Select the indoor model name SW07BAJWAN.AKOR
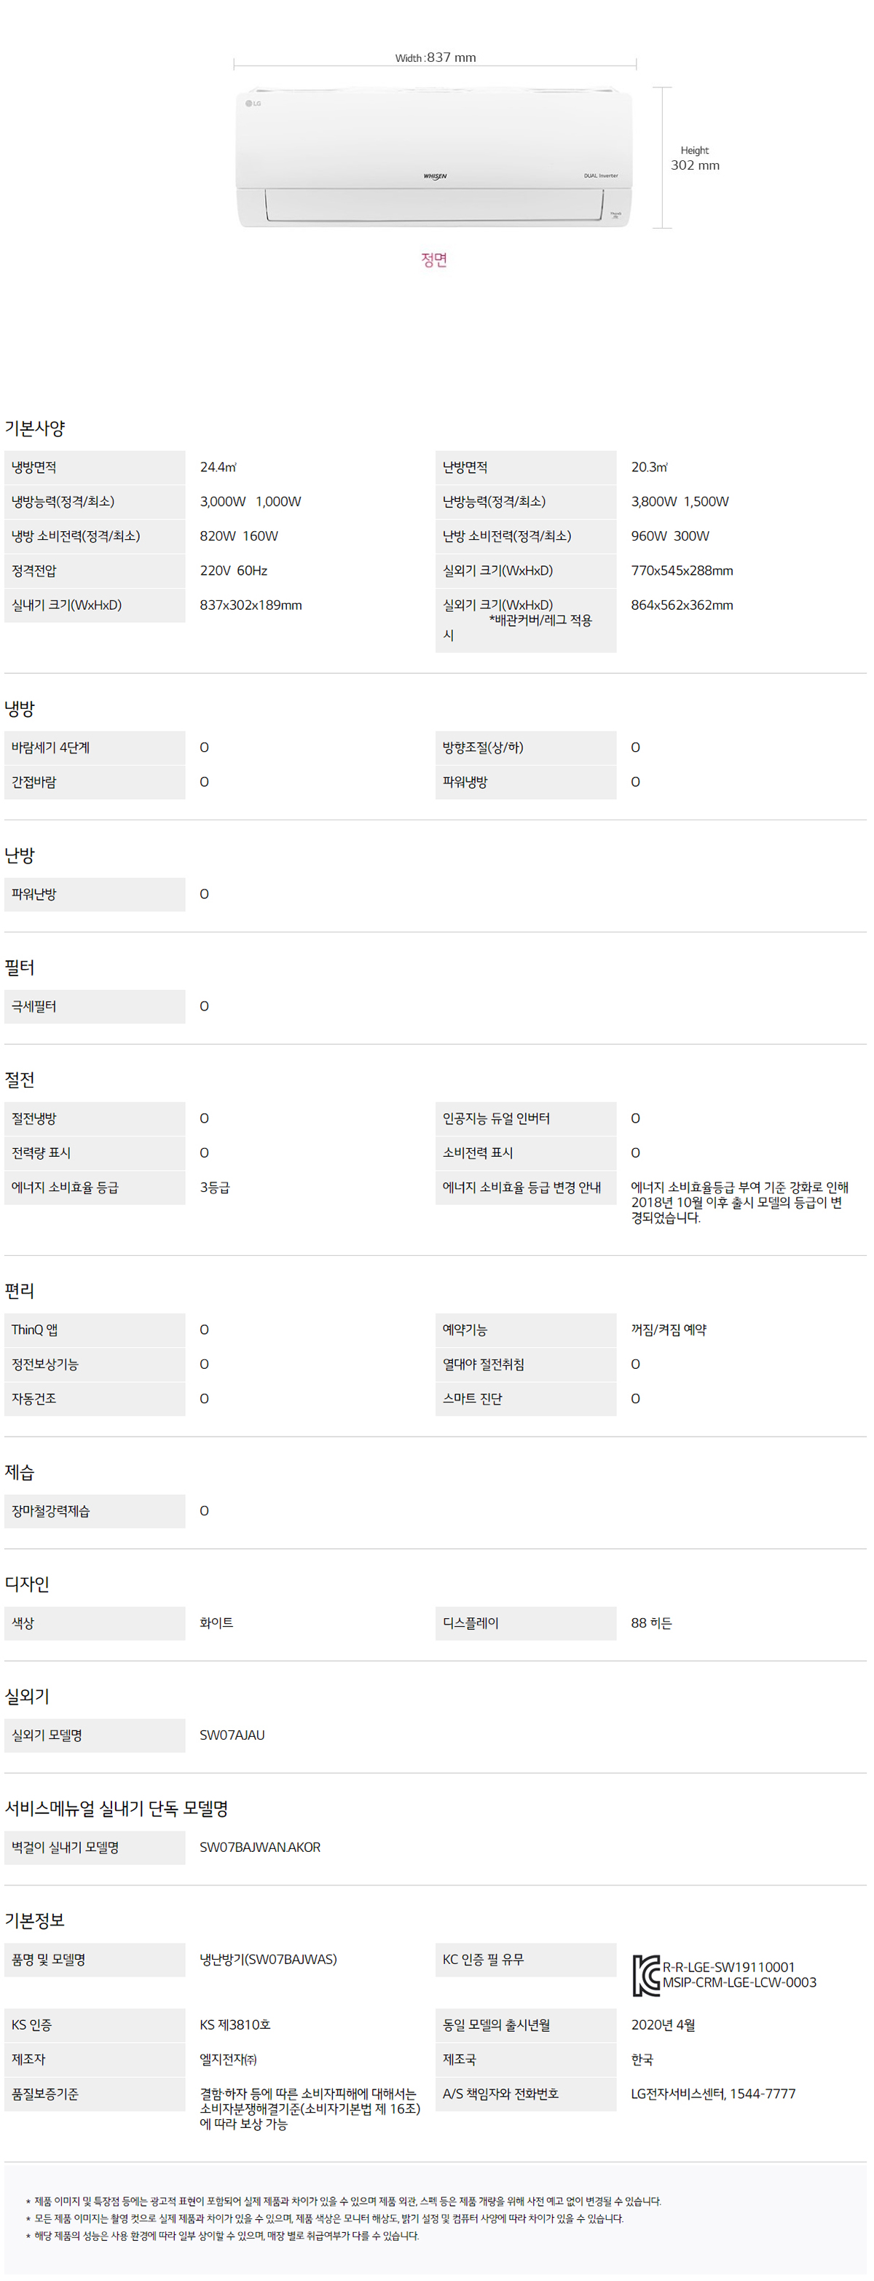Screen dimensions: 874x2281 point(259,1846)
